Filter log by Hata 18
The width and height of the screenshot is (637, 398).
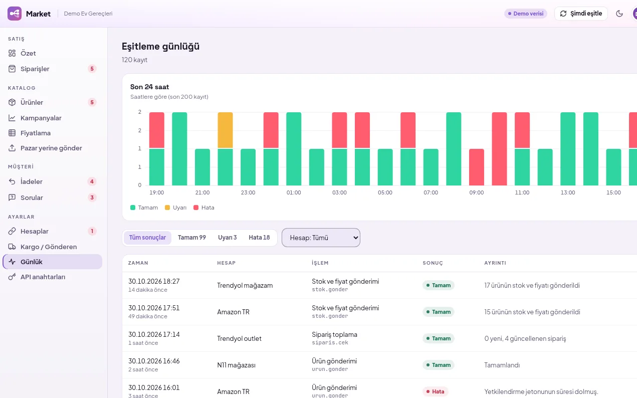tap(259, 238)
